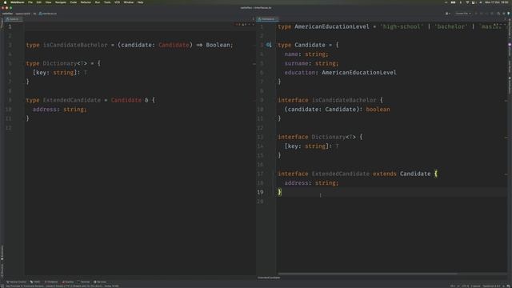Click 'extends' keyword on right line 17
The width and height of the screenshot is (512, 288).
(x=384, y=174)
